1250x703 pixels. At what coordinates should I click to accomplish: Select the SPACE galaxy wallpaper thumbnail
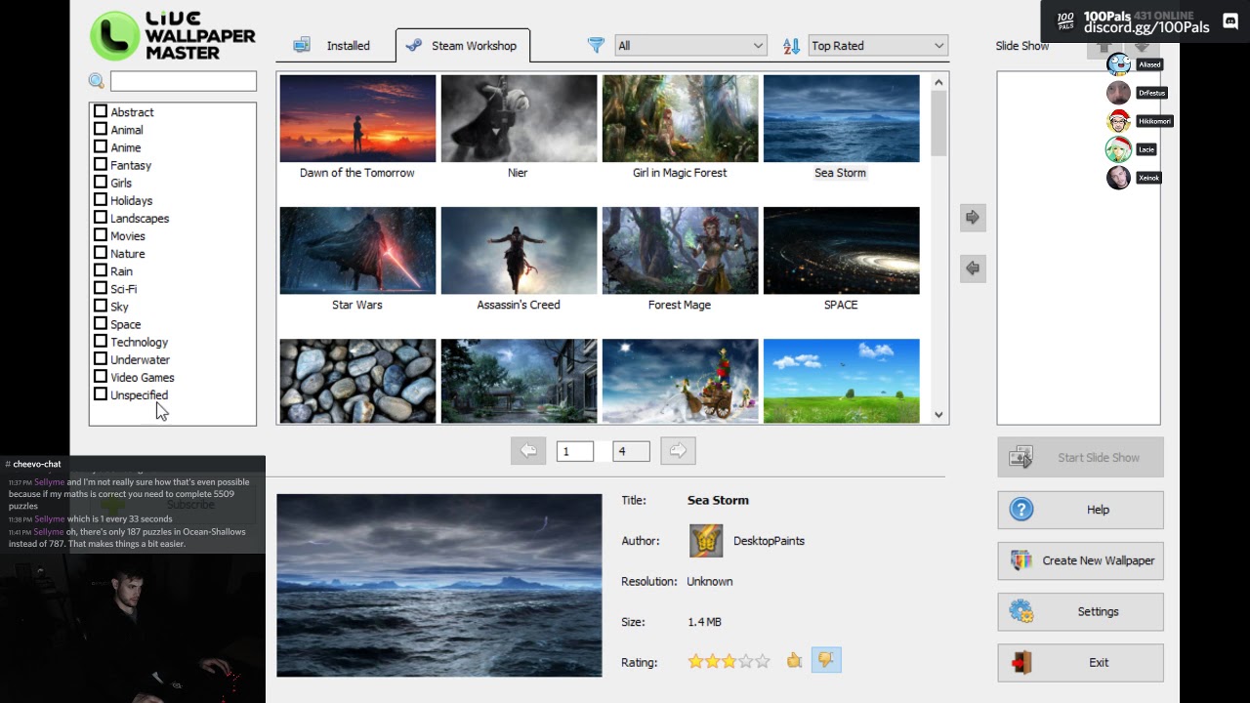click(x=841, y=250)
